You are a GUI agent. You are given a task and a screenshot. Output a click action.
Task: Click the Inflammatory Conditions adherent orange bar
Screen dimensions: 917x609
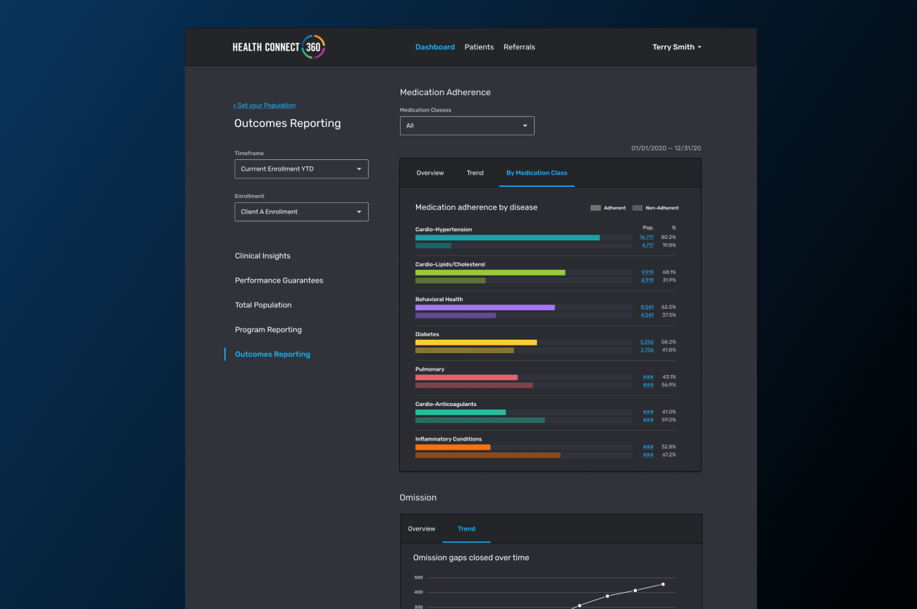point(453,447)
